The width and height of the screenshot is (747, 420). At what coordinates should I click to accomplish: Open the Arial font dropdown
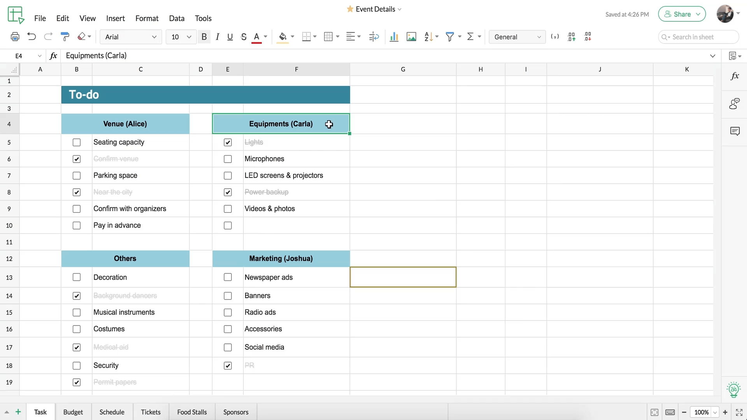131,37
